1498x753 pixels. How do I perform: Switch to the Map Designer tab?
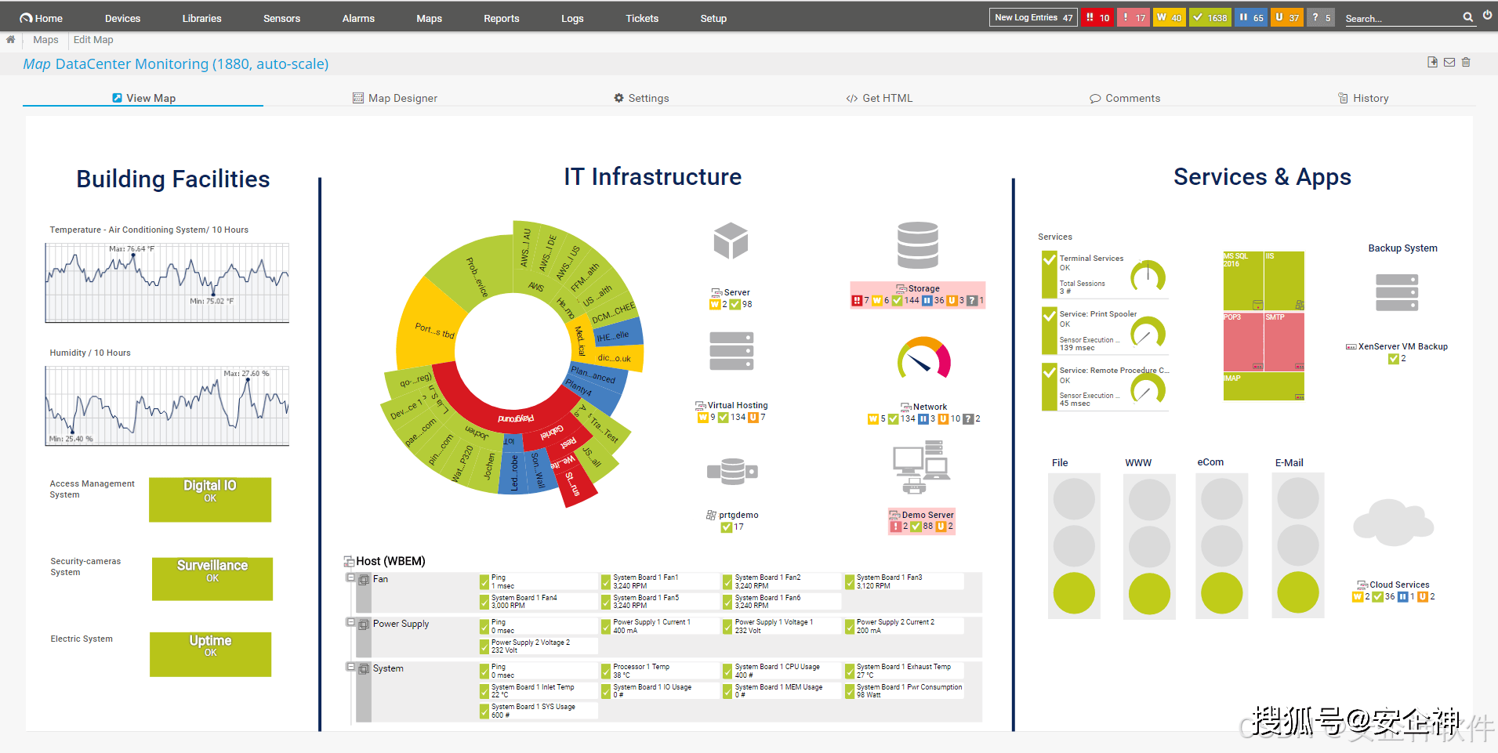coord(395,98)
